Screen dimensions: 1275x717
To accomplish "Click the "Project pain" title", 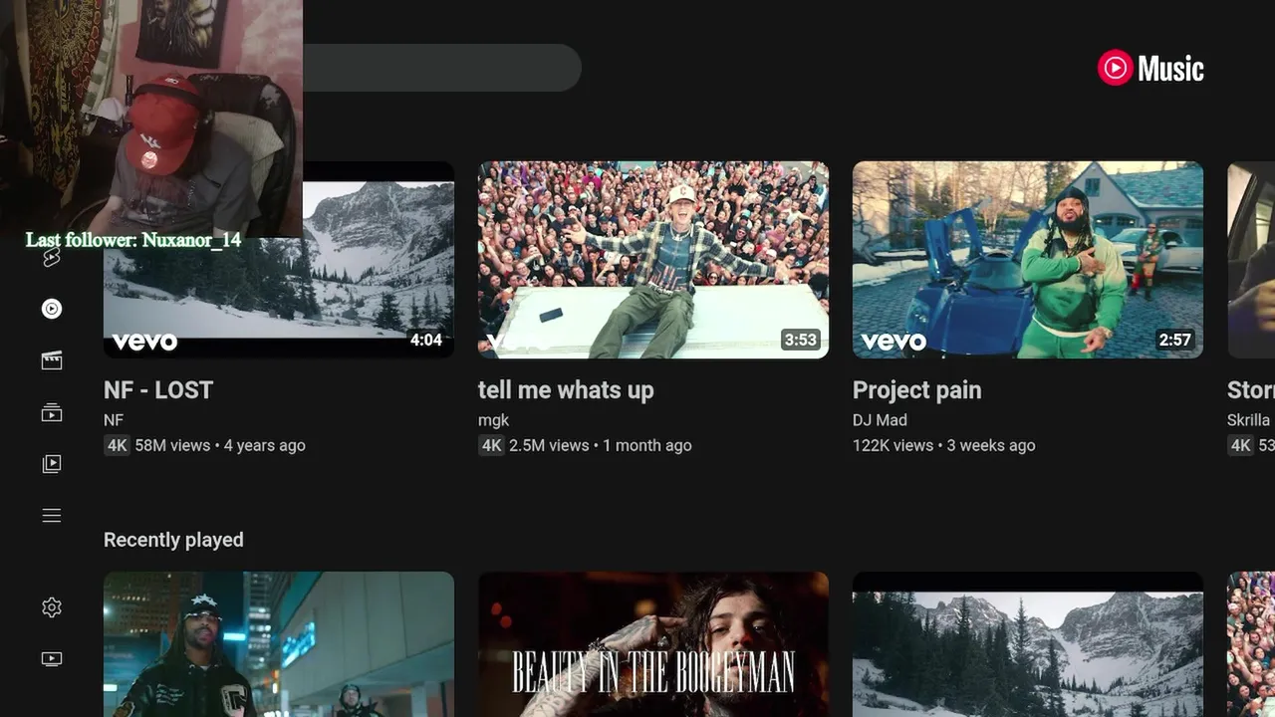I will (917, 390).
